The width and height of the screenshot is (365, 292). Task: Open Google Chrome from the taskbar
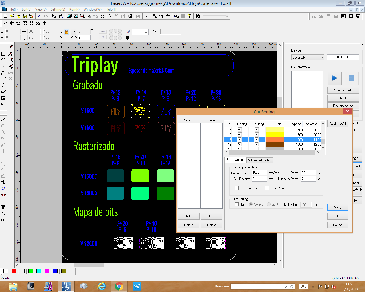coord(119,286)
